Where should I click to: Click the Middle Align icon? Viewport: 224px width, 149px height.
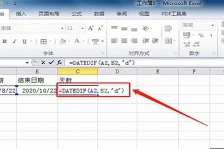[124, 29]
